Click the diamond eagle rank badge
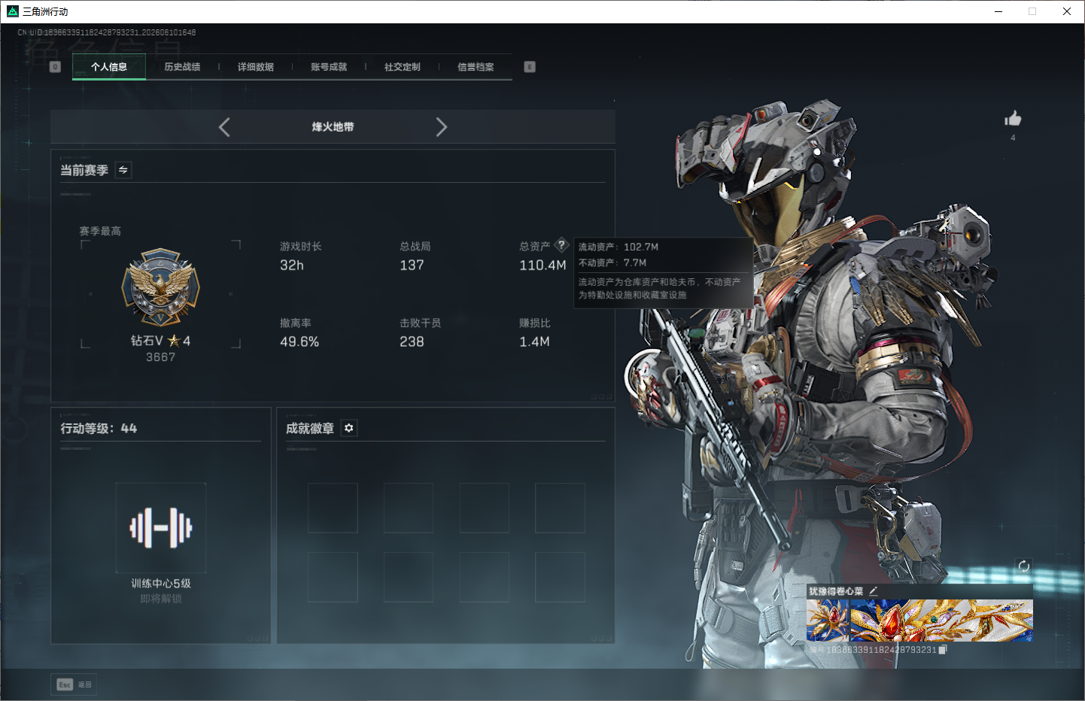Image resolution: width=1085 pixels, height=701 pixels. pyautogui.click(x=161, y=288)
